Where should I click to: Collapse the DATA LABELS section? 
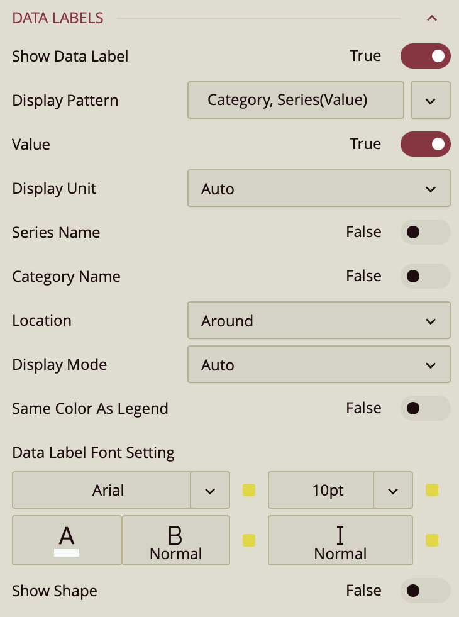pos(432,18)
